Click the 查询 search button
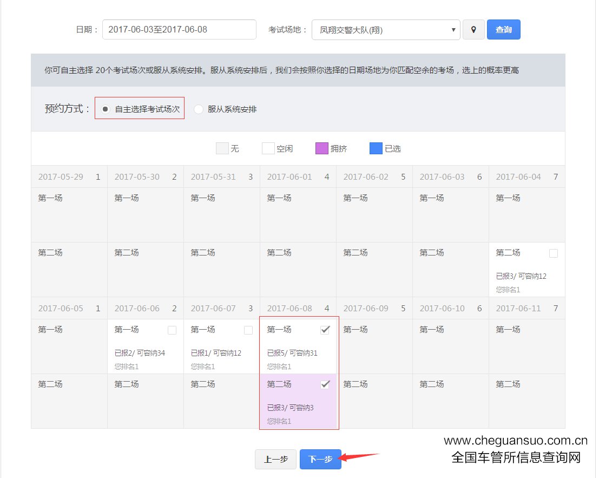This screenshot has width=599, height=478. click(x=503, y=30)
